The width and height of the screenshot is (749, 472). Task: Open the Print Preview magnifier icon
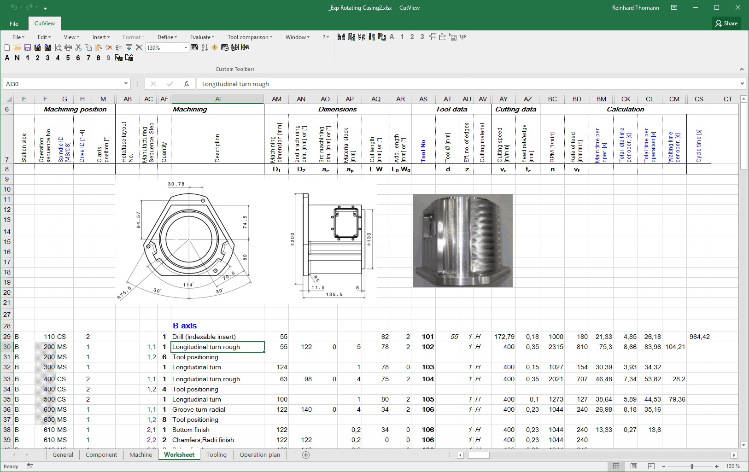[58, 47]
